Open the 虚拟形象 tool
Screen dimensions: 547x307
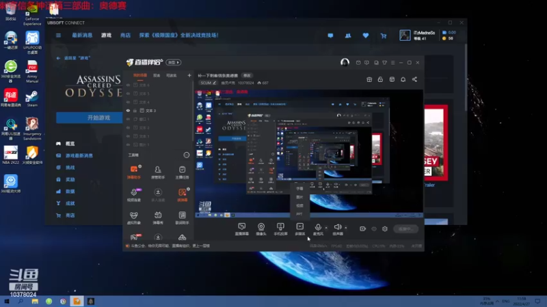[134, 218]
